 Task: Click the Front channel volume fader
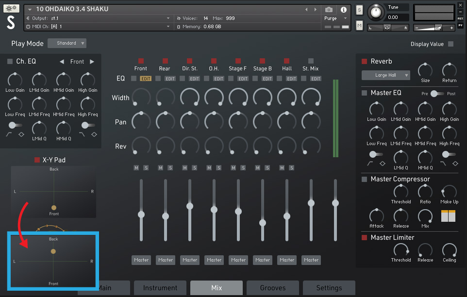(x=141, y=214)
